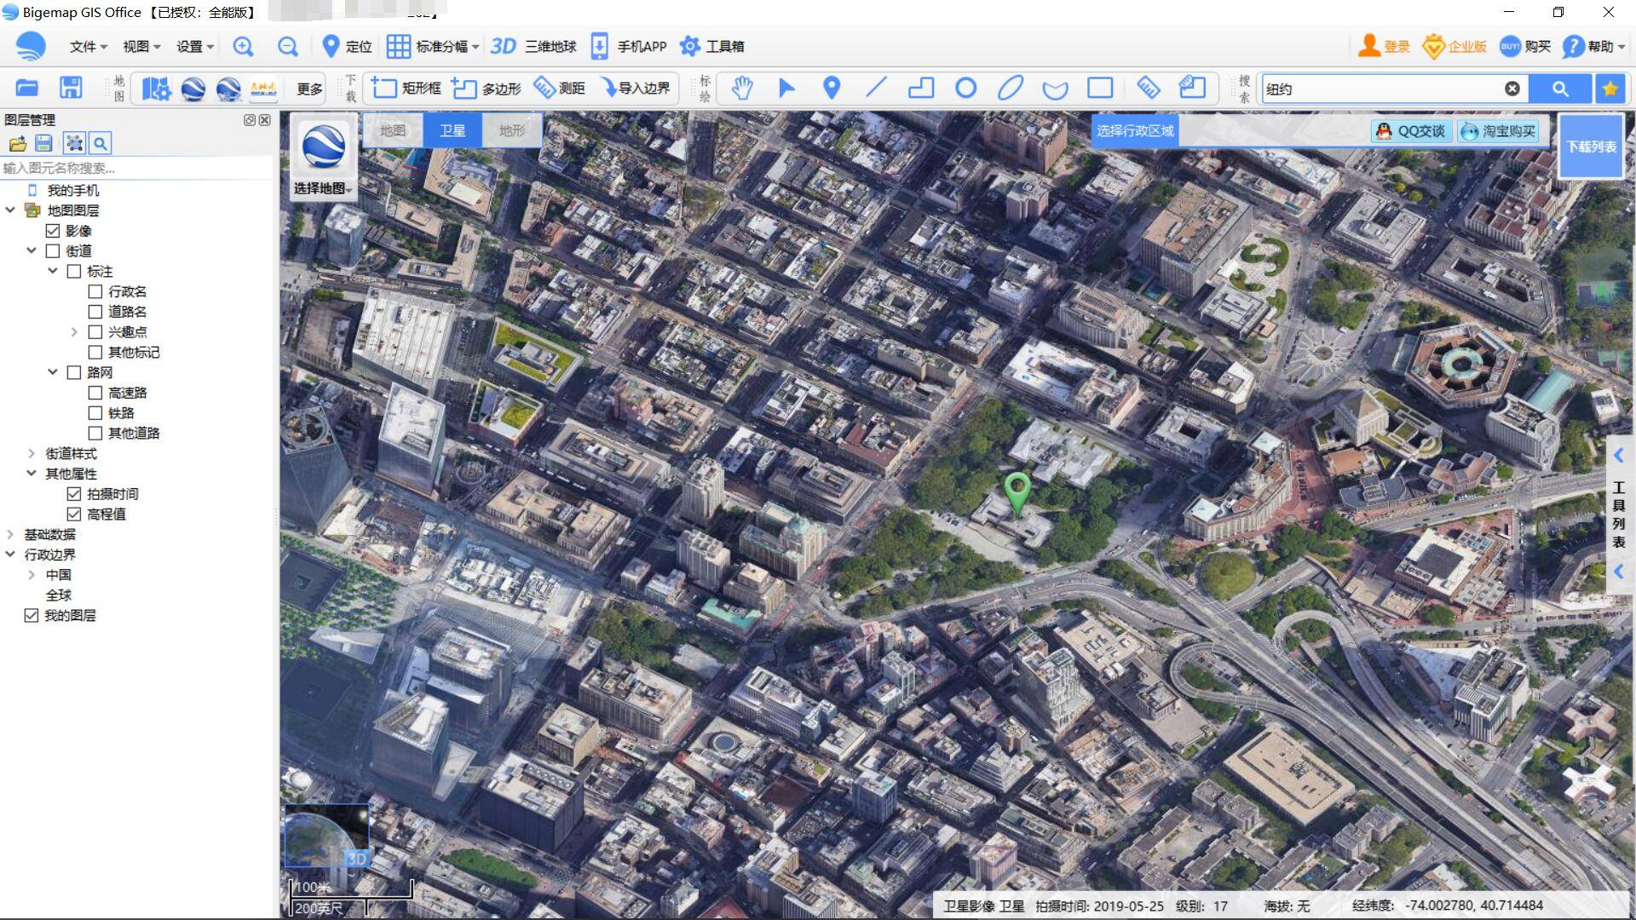Click the save disk icon in toolbar
Image resolution: width=1636 pixels, height=920 pixels.
tap(71, 88)
